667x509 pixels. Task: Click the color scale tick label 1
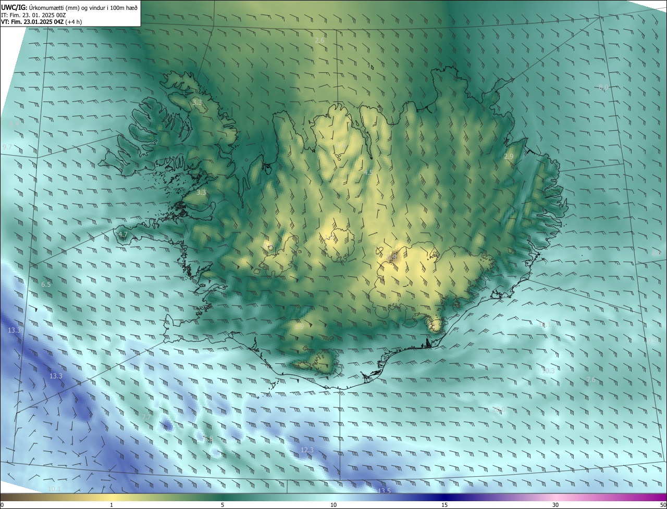112,505
